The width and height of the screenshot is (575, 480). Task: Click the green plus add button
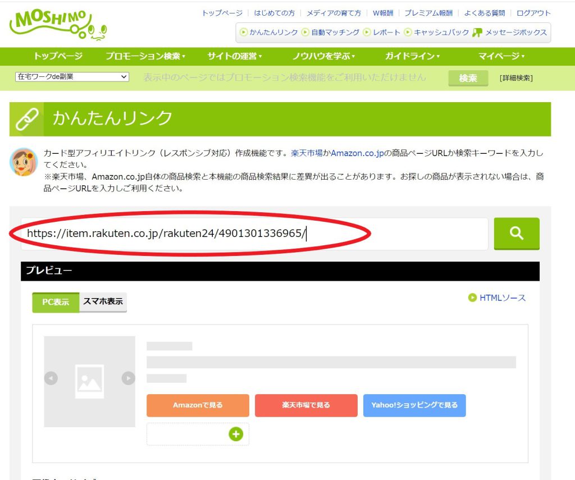(236, 434)
